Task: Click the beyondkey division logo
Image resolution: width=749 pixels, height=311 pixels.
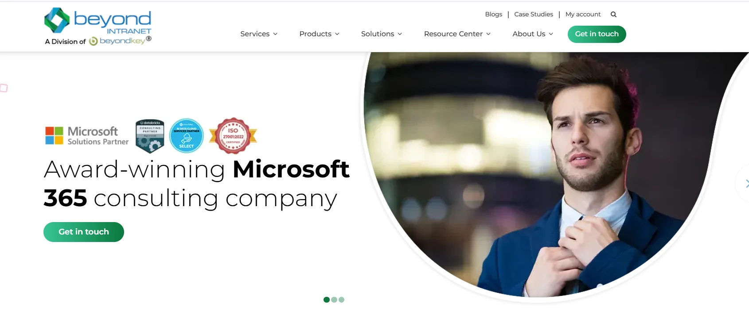Action: (120, 41)
